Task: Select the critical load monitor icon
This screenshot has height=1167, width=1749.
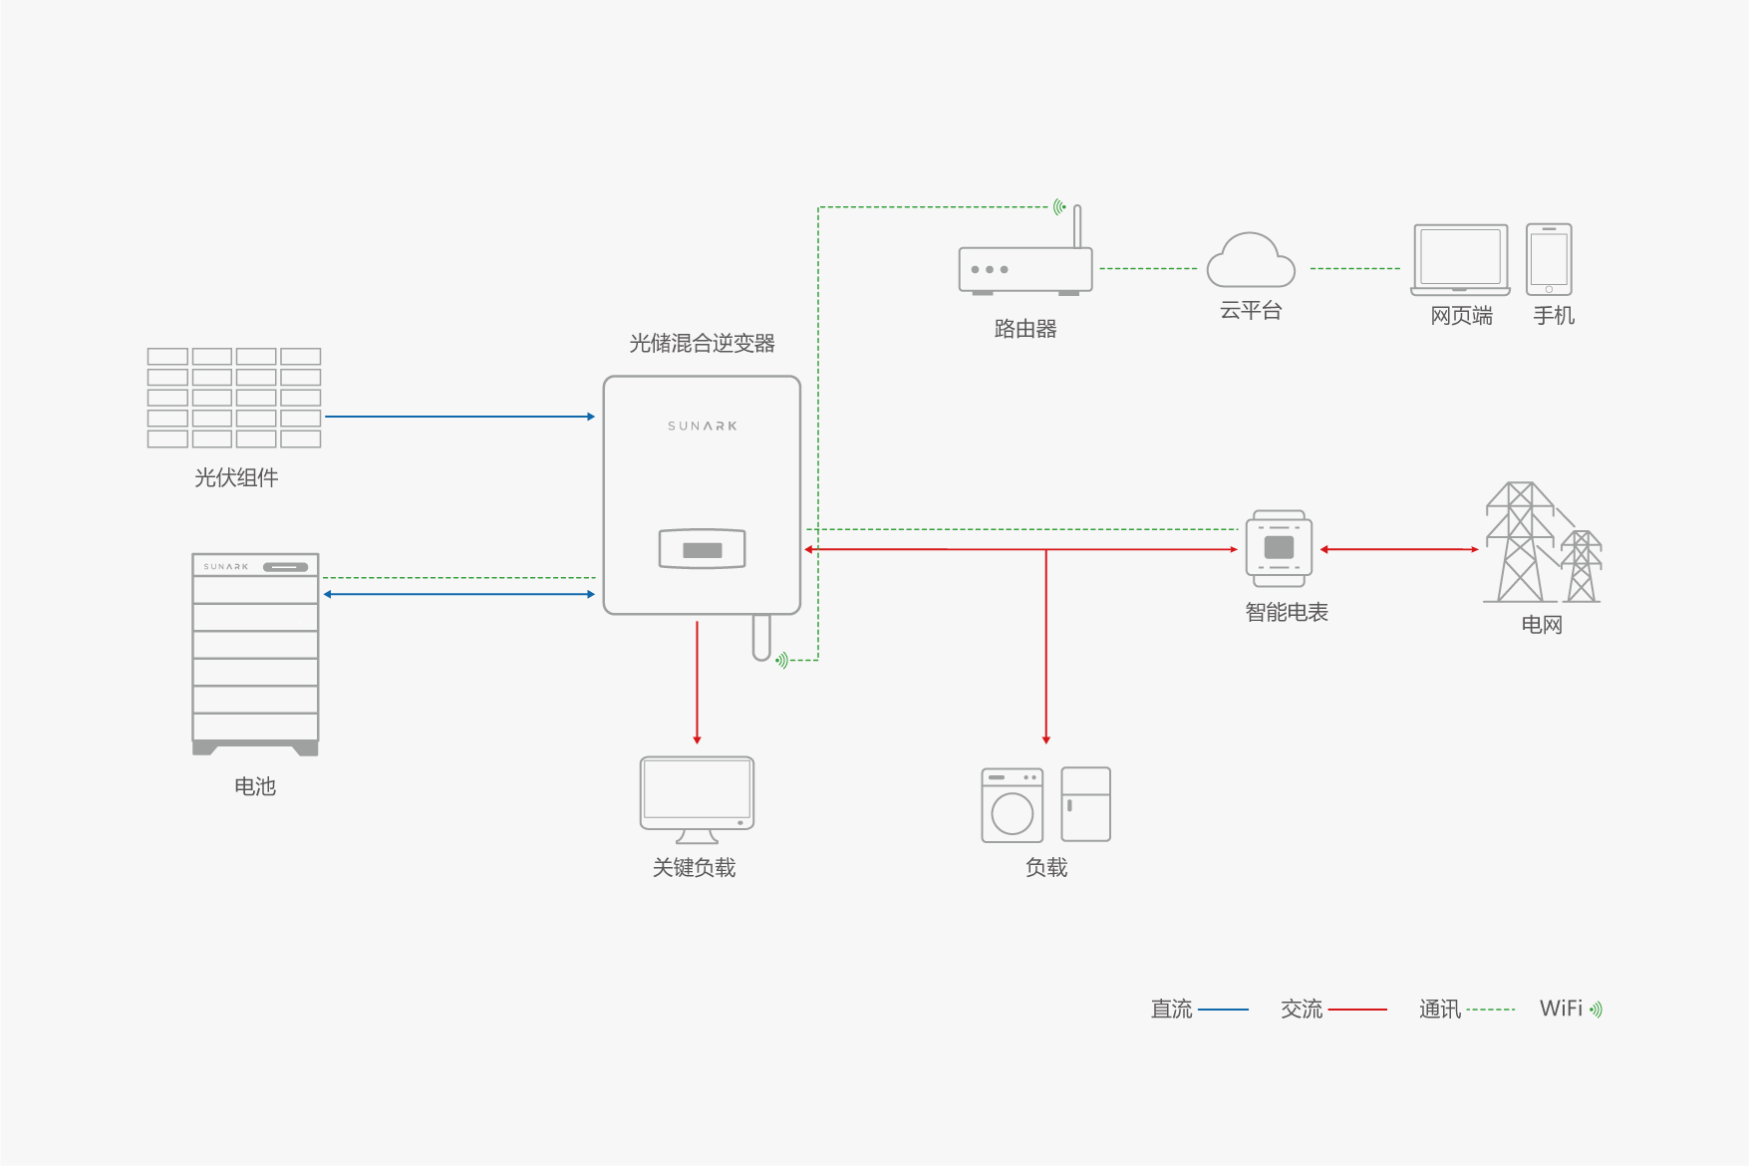Action: [697, 797]
